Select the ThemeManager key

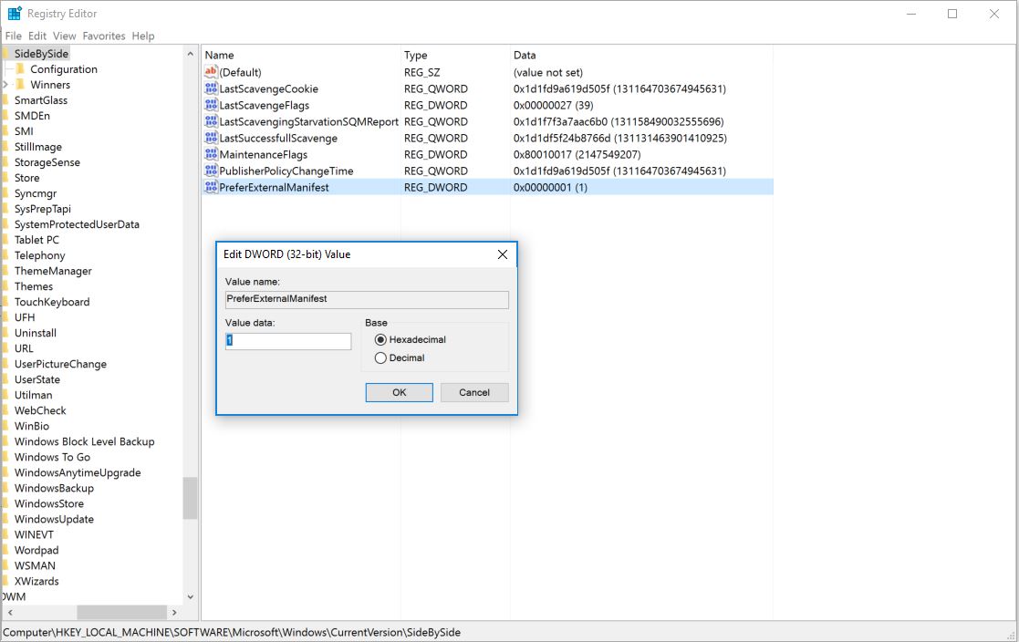click(53, 271)
